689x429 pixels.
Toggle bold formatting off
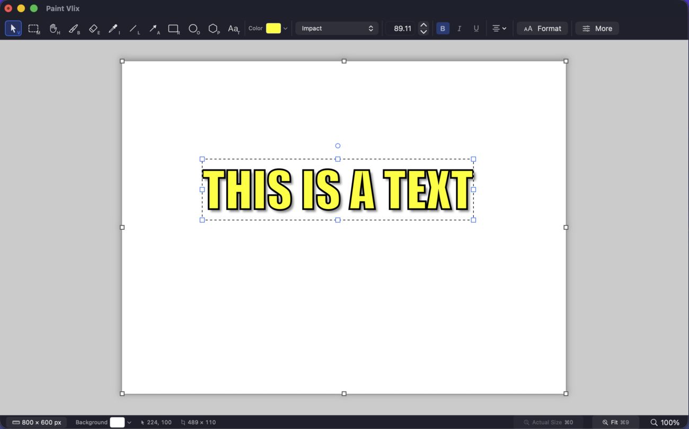tap(443, 29)
